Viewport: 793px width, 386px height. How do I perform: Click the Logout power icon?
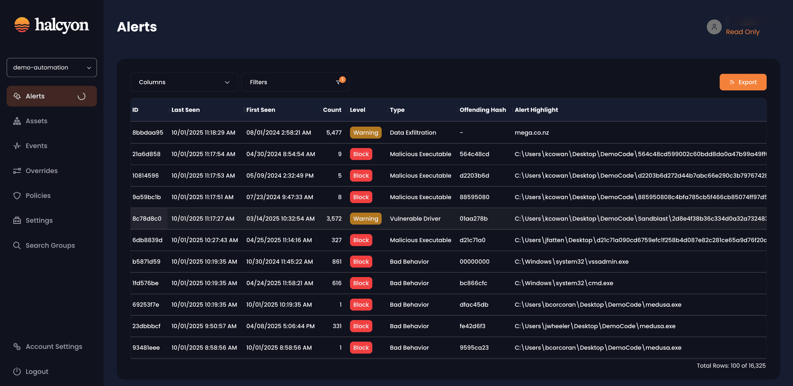click(x=17, y=371)
